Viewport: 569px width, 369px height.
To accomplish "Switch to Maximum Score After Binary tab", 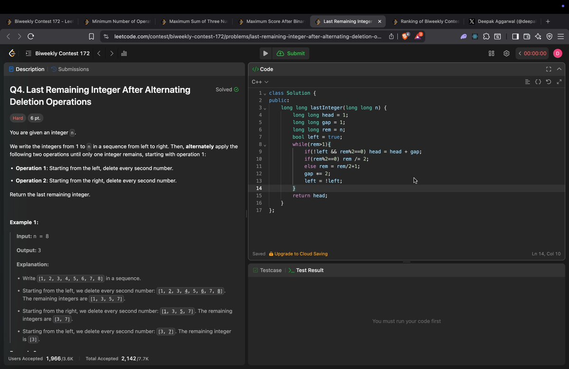I will pyautogui.click(x=271, y=21).
